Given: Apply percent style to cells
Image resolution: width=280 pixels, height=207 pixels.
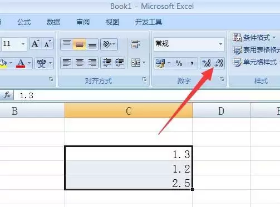Looking at the screenshot, I should click(179, 63).
